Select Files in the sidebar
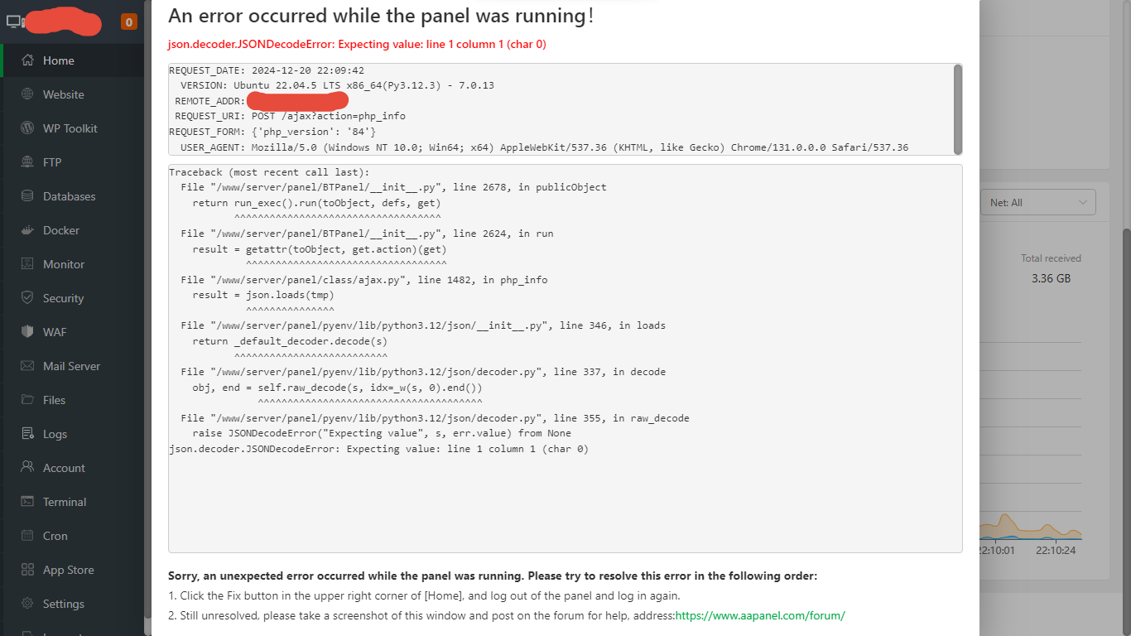 point(54,400)
